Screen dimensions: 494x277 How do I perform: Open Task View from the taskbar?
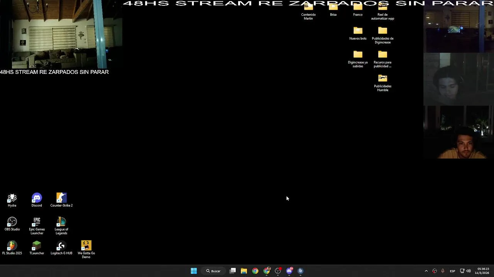[233, 271]
